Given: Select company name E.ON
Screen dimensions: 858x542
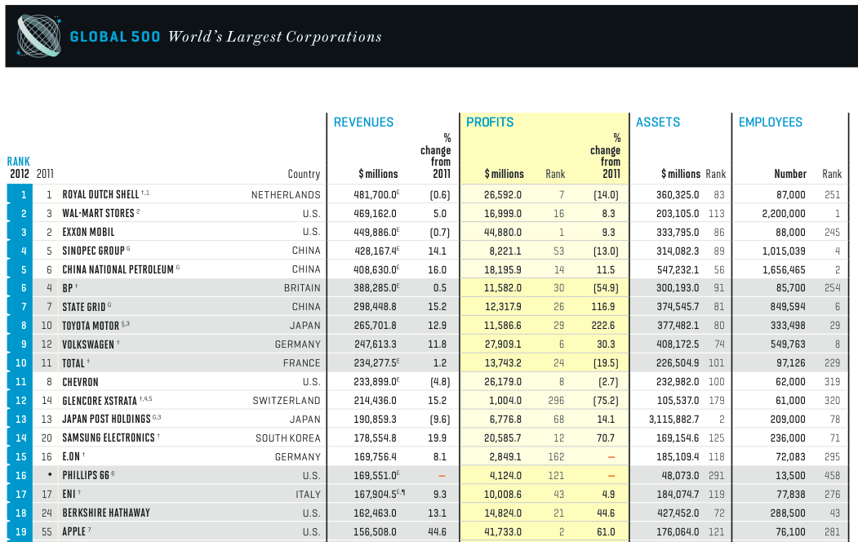Looking at the screenshot, I should pos(71,456).
